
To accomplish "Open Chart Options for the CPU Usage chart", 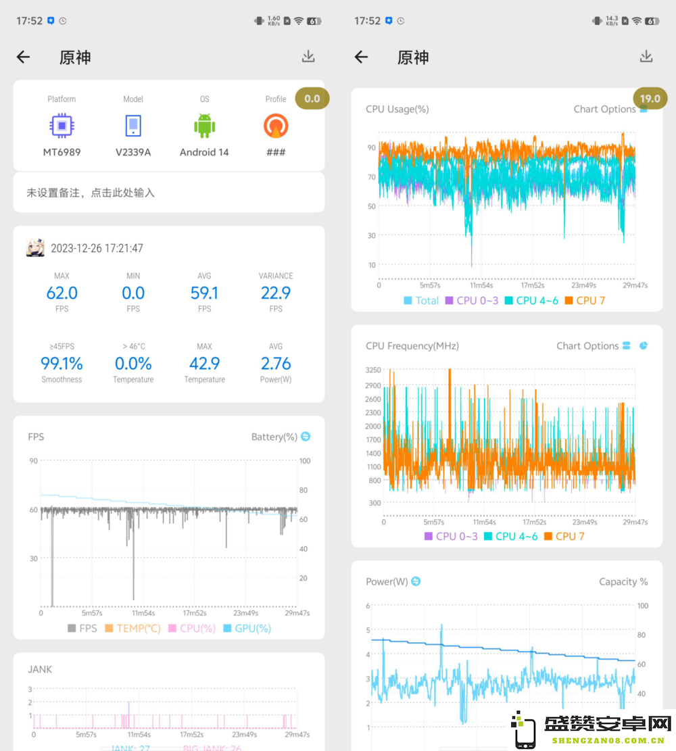I will 604,110.
